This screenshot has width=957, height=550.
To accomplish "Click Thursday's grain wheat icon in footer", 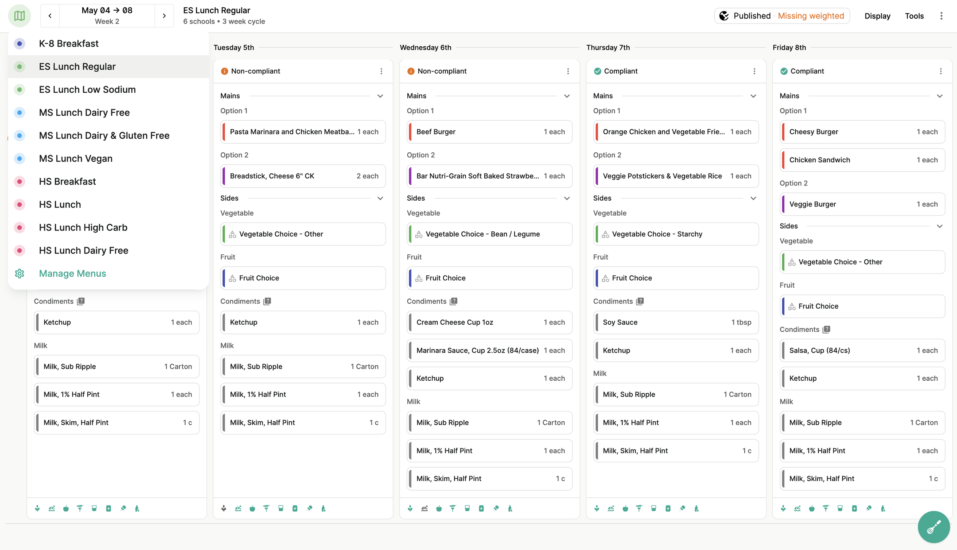I will 597,508.
